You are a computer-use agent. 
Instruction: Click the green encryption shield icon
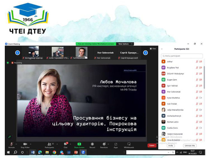point(8,63)
